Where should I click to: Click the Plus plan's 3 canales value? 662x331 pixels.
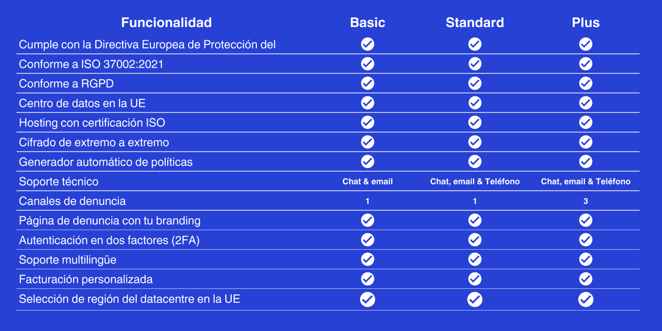586,201
